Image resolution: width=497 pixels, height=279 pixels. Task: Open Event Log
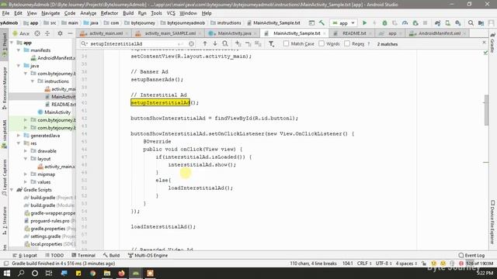pyautogui.click(x=471, y=255)
